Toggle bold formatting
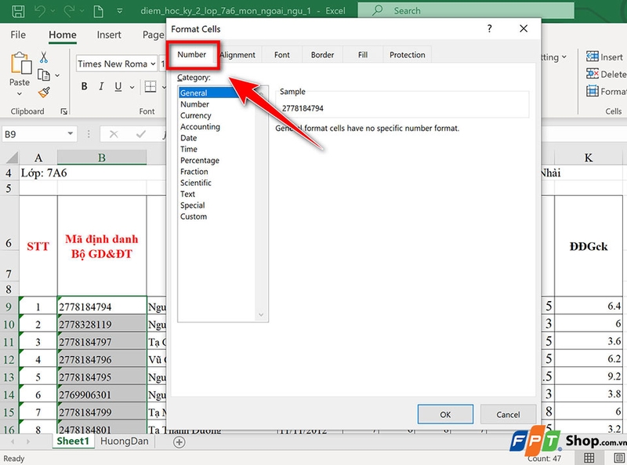The width and height of the screenshot is (627, 465). [85, 86]
